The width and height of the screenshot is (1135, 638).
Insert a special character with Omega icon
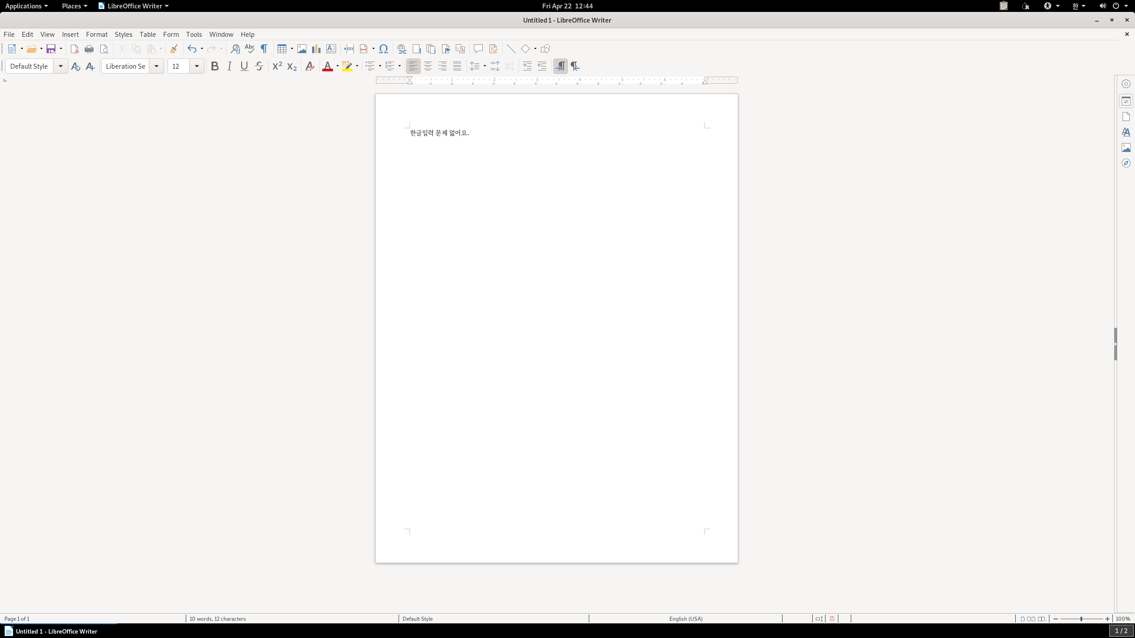coord(384,49)
